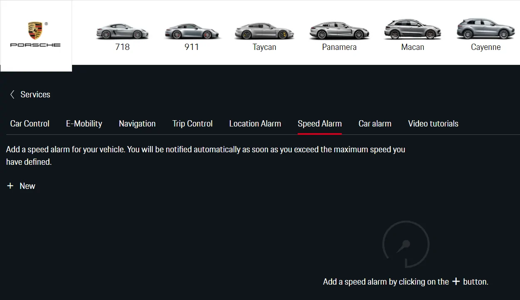Click the '911' model label
520x300 pixels.
[x=192, y=47]
